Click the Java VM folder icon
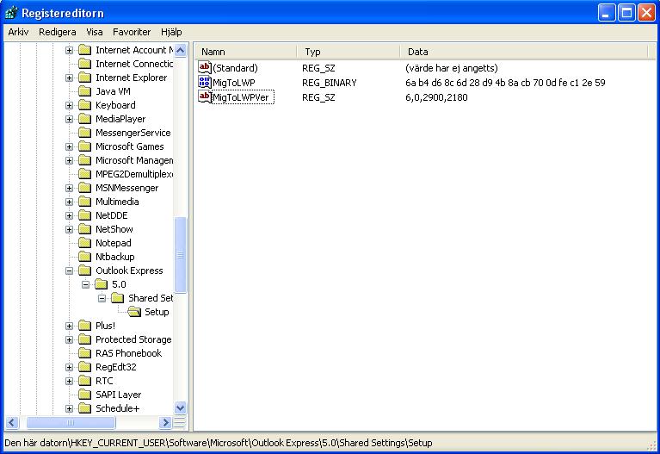This screenshot has height=454, width=660. [84, 91]
